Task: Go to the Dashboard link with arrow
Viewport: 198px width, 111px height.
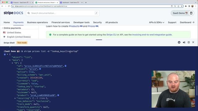Action: click(x=187, y=23)
